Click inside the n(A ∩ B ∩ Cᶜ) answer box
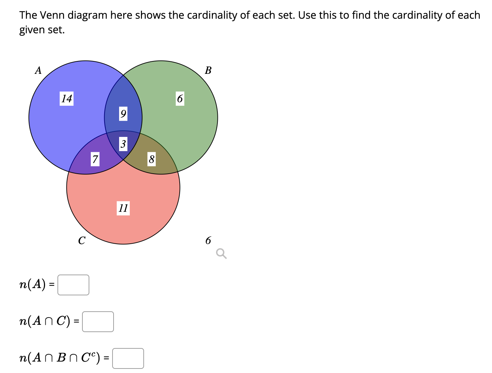Image resolution: width=492 pixels, height=373 pixels. [128, 358]
